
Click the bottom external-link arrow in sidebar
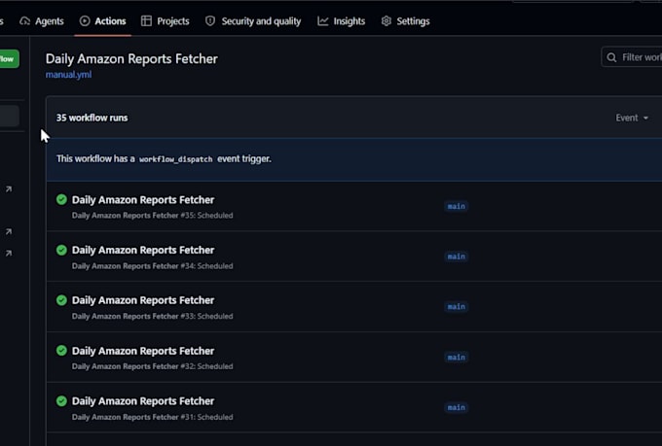(x=9, y=253)
